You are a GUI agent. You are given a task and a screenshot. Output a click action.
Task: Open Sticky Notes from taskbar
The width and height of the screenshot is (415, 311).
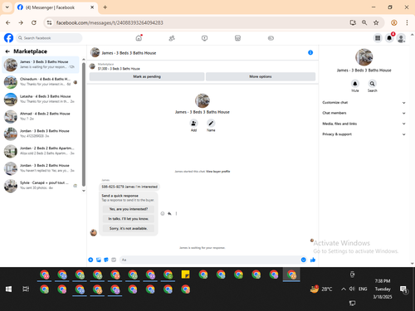tap(185, 275)
